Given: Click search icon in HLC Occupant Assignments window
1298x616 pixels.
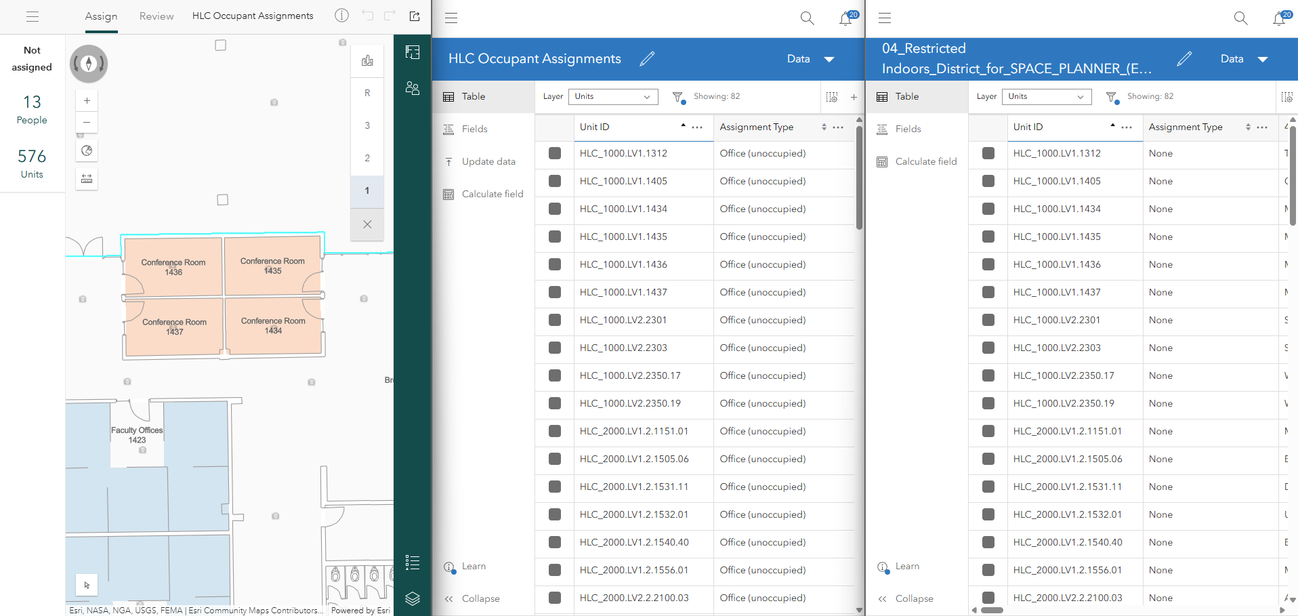Looking at the screenshot, I should [x=807, y=18].
